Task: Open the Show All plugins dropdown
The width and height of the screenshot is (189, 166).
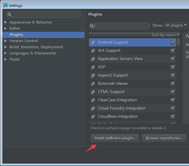Action: click(176, 25)
